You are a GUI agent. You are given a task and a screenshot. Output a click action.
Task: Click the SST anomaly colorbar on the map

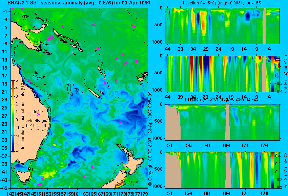(x=13, y=116)
